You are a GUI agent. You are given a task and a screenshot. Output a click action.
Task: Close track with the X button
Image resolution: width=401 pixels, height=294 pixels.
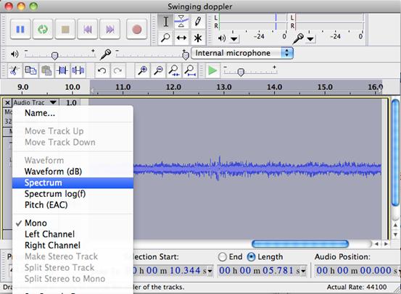click(7, 103)
